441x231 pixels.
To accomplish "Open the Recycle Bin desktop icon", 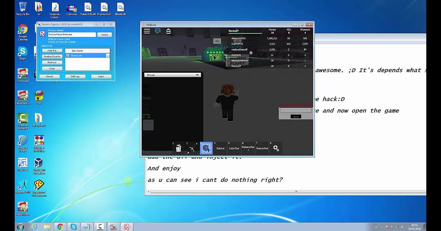I will (x=23, y=9).
